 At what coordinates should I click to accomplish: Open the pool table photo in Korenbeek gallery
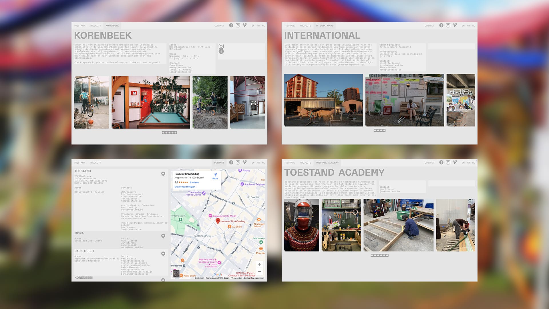coord(151,102)
